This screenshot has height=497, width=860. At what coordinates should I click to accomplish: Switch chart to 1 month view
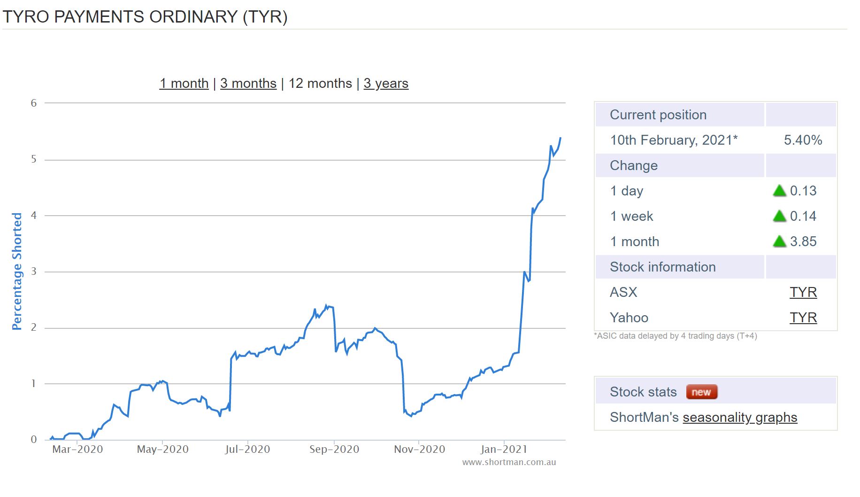(x=184, y=84)
